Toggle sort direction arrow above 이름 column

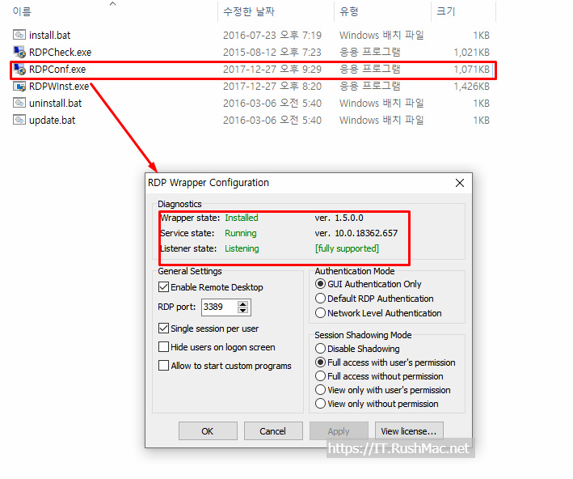pyautogui.click(x=113, y=4)
